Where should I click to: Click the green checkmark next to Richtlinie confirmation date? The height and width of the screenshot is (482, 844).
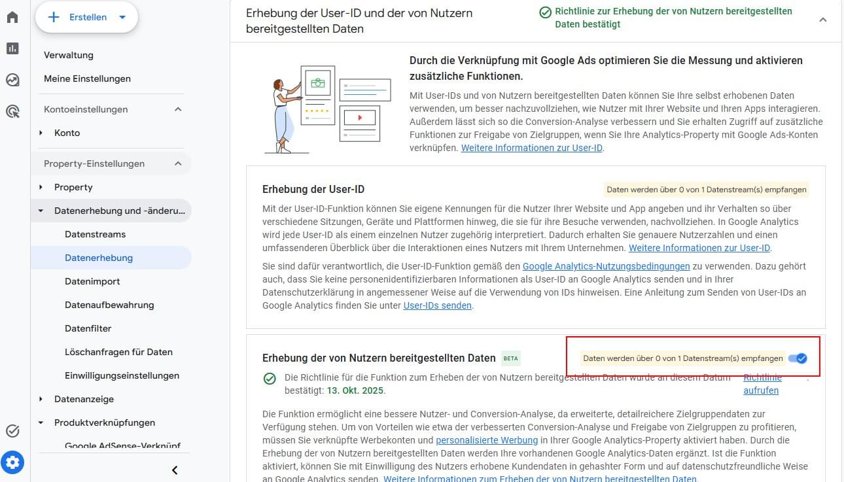(x=269, y=378)
